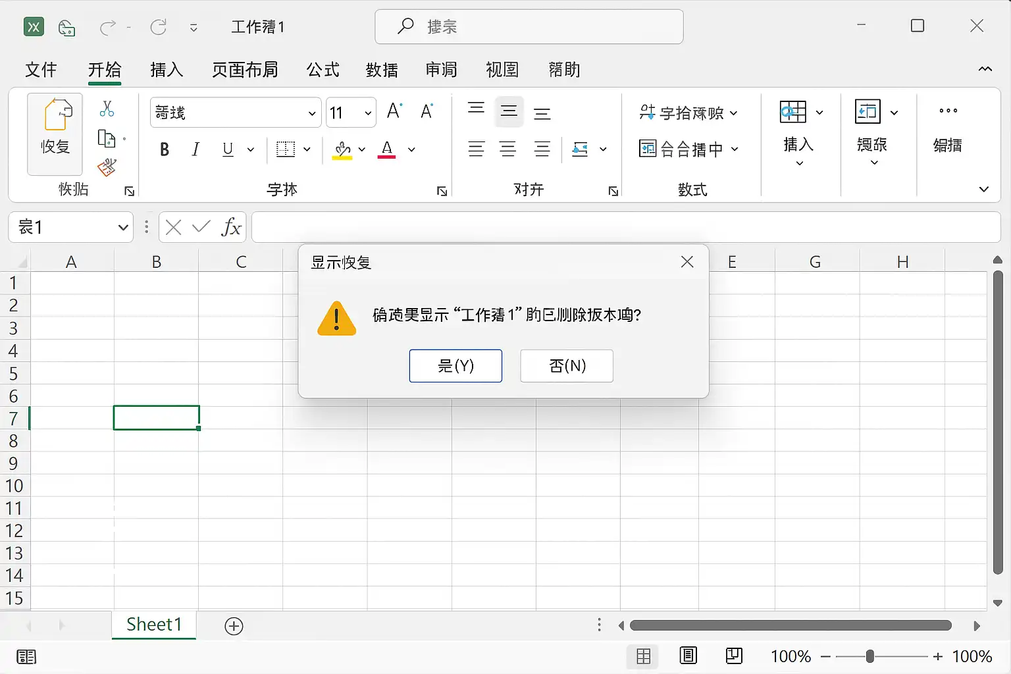Screen dimensions: 1011x674
Task: Switch to Page Layout view icon
Action: point(688,656)
